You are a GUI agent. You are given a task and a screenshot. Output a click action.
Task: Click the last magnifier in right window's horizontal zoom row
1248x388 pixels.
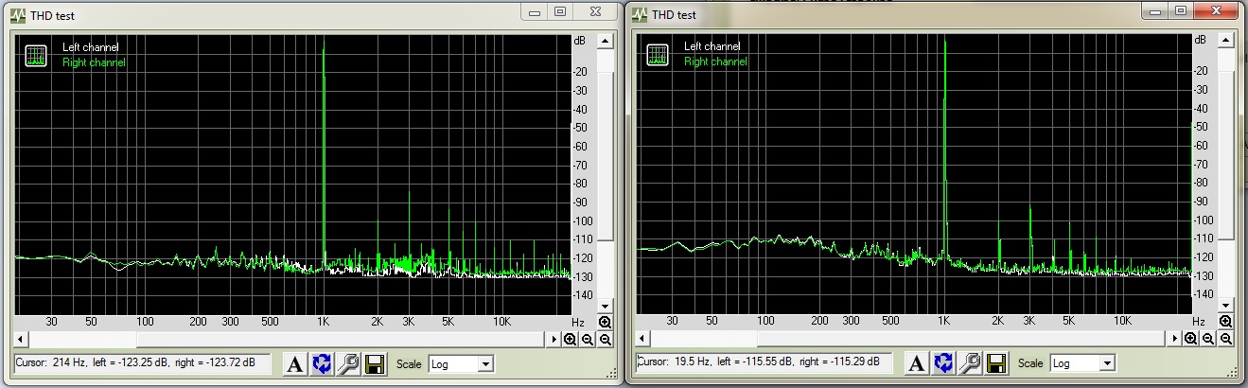(x=1225, y=338)
